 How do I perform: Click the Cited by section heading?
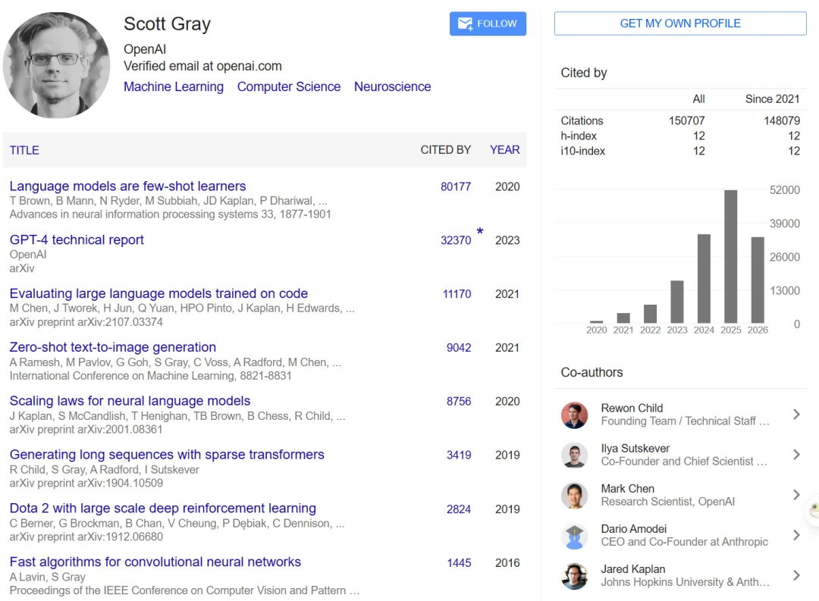(583, 73)
